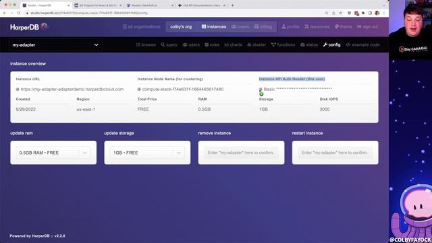Click the browser back arrow
The width and height of the screenshot is (432, 243).
pyautogui.click(x=5, y=13)
